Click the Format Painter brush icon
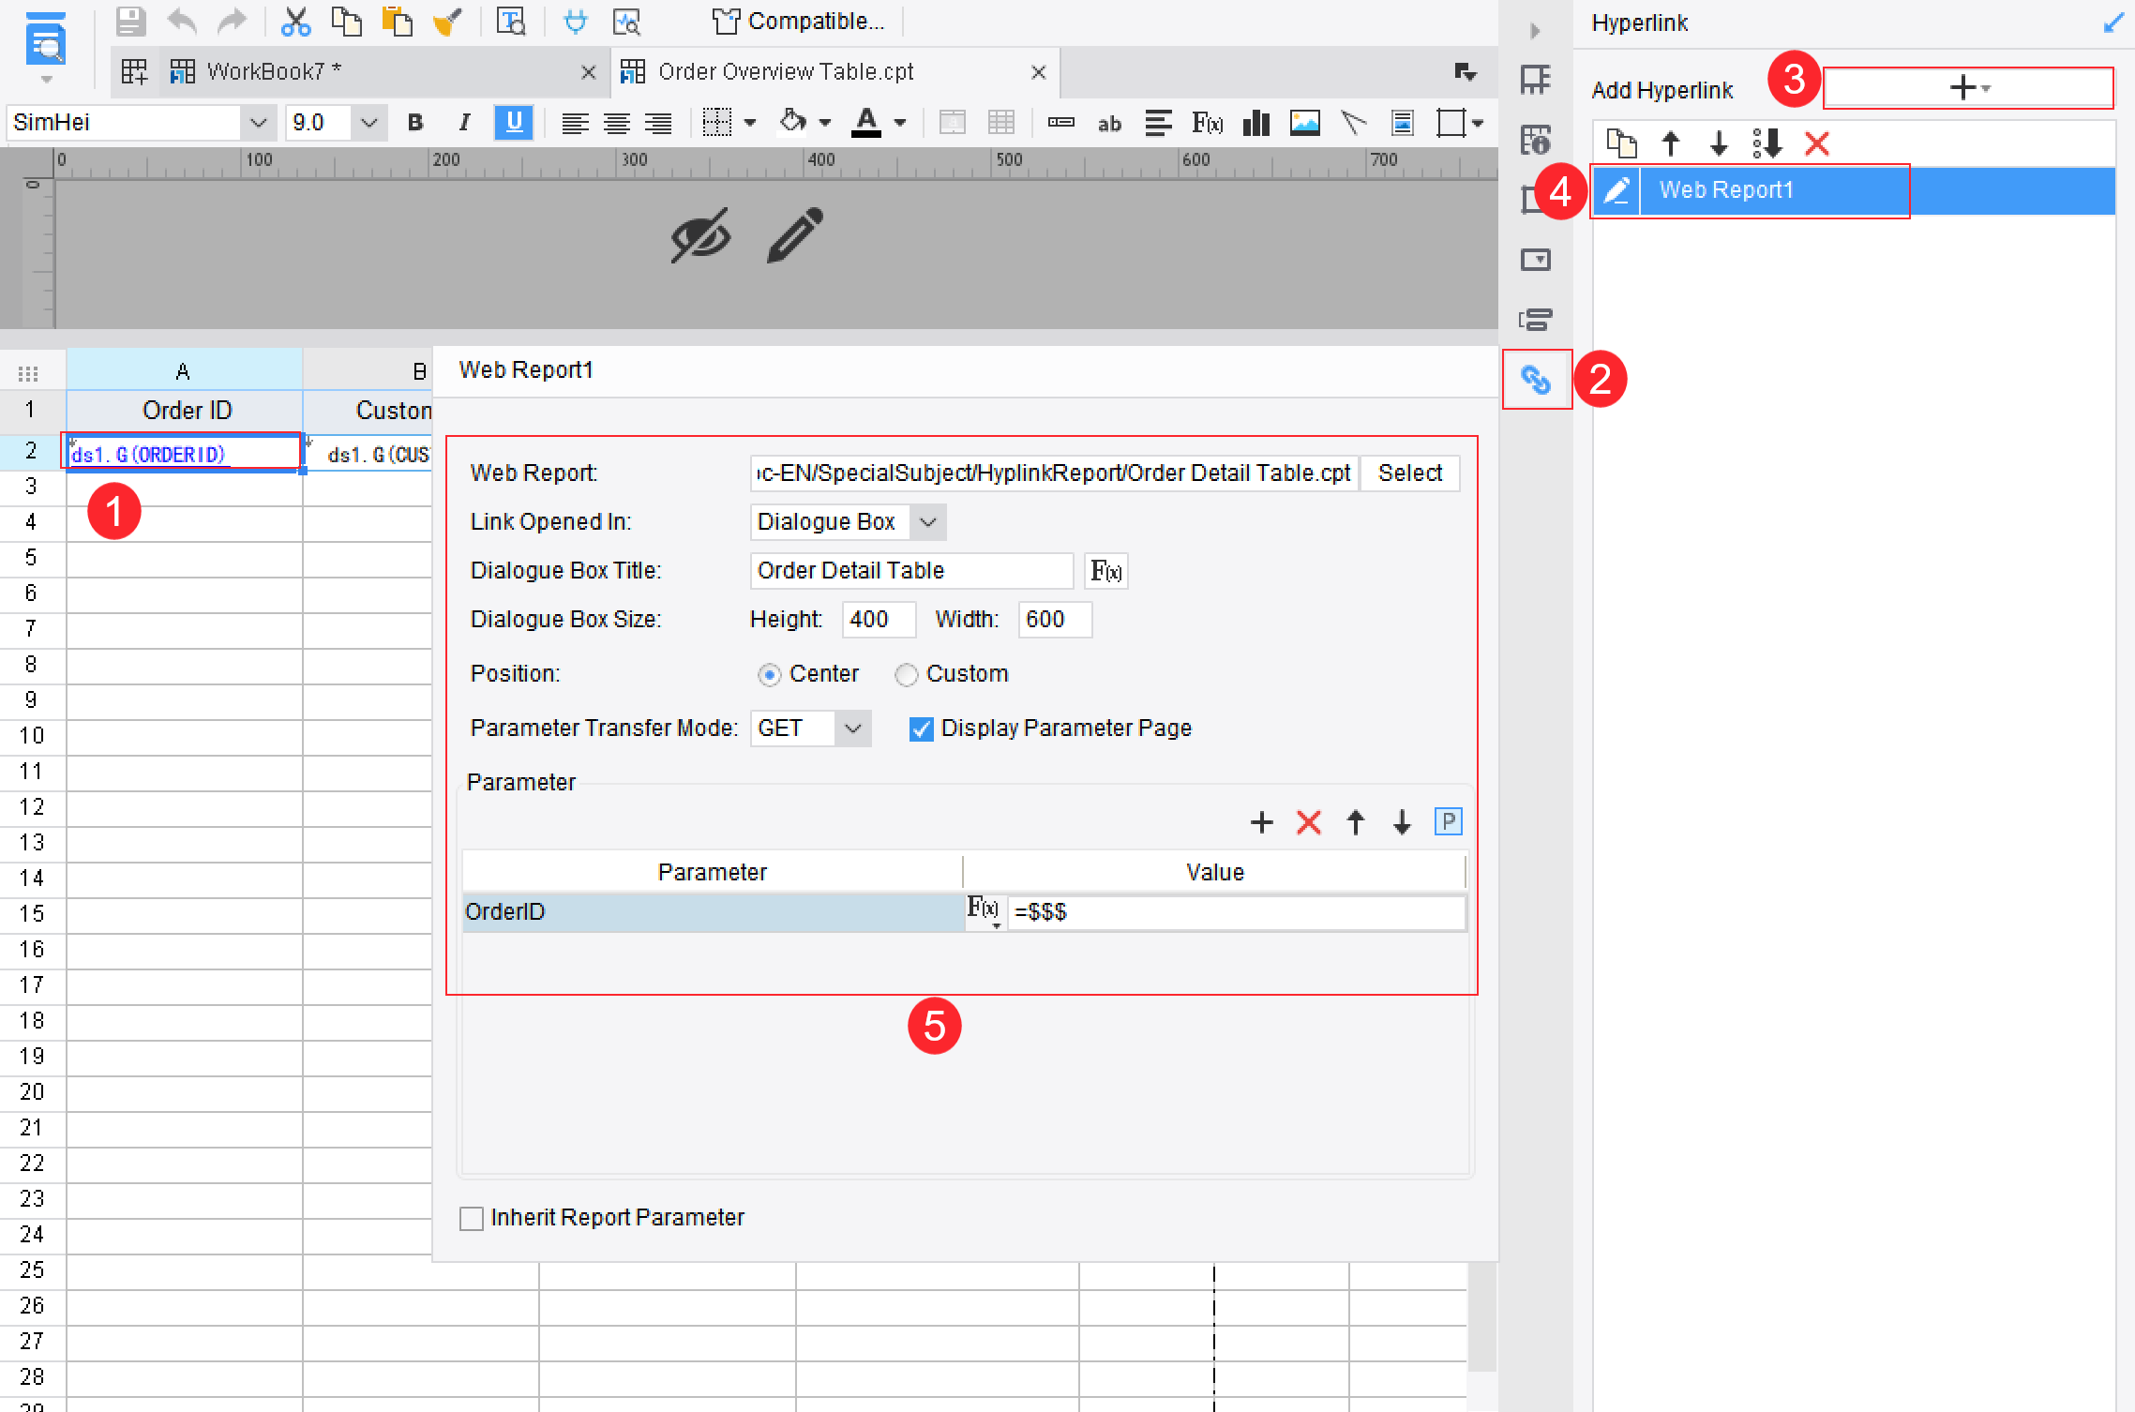The image size is (2135, 1412). [x=448, y=21]
